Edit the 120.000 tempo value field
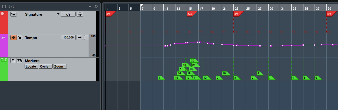Screen dimensions: 338x110 point(68,38)
